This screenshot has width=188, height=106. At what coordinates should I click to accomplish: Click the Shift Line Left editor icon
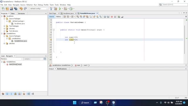point(105,17)
